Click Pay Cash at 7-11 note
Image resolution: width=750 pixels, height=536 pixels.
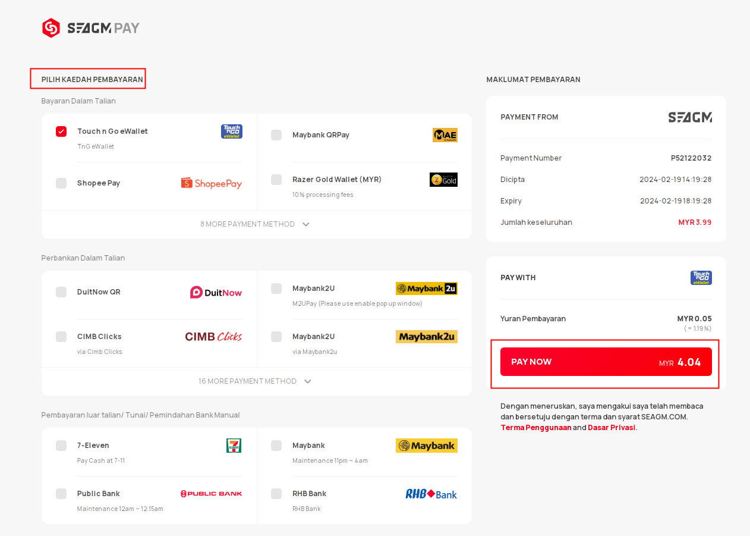pos(101,461)
